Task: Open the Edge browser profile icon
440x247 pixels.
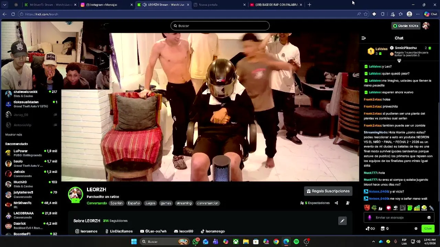Action: tap(409, 14)
